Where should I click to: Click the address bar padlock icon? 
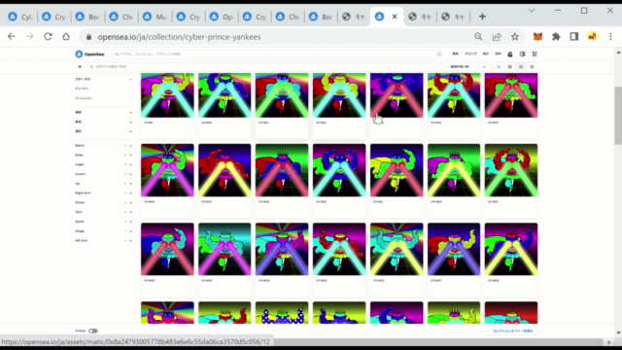88,37
